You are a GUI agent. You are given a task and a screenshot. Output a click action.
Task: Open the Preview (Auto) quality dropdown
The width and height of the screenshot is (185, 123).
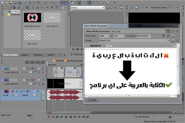tap(169, 7)
